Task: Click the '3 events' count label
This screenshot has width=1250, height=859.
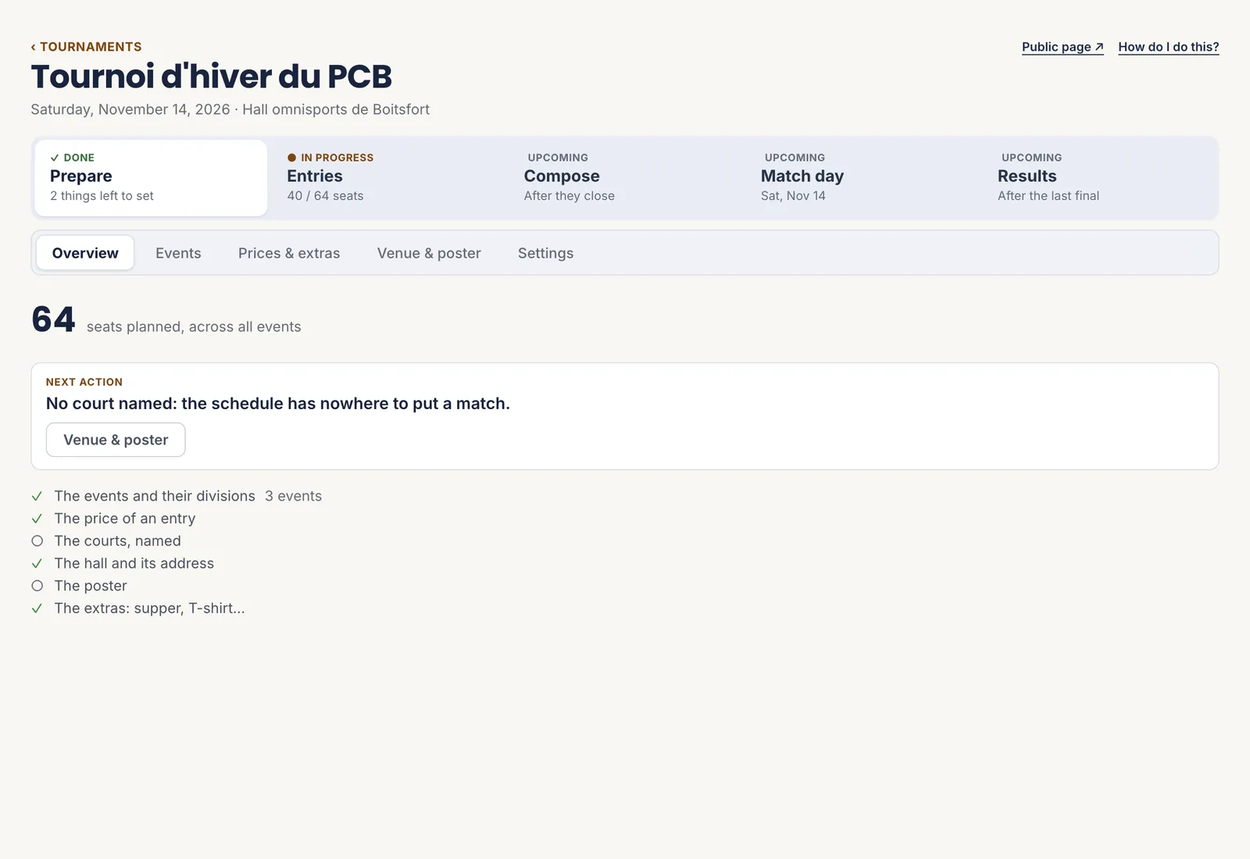Action: pyautogui.click(x=293, y=496)
